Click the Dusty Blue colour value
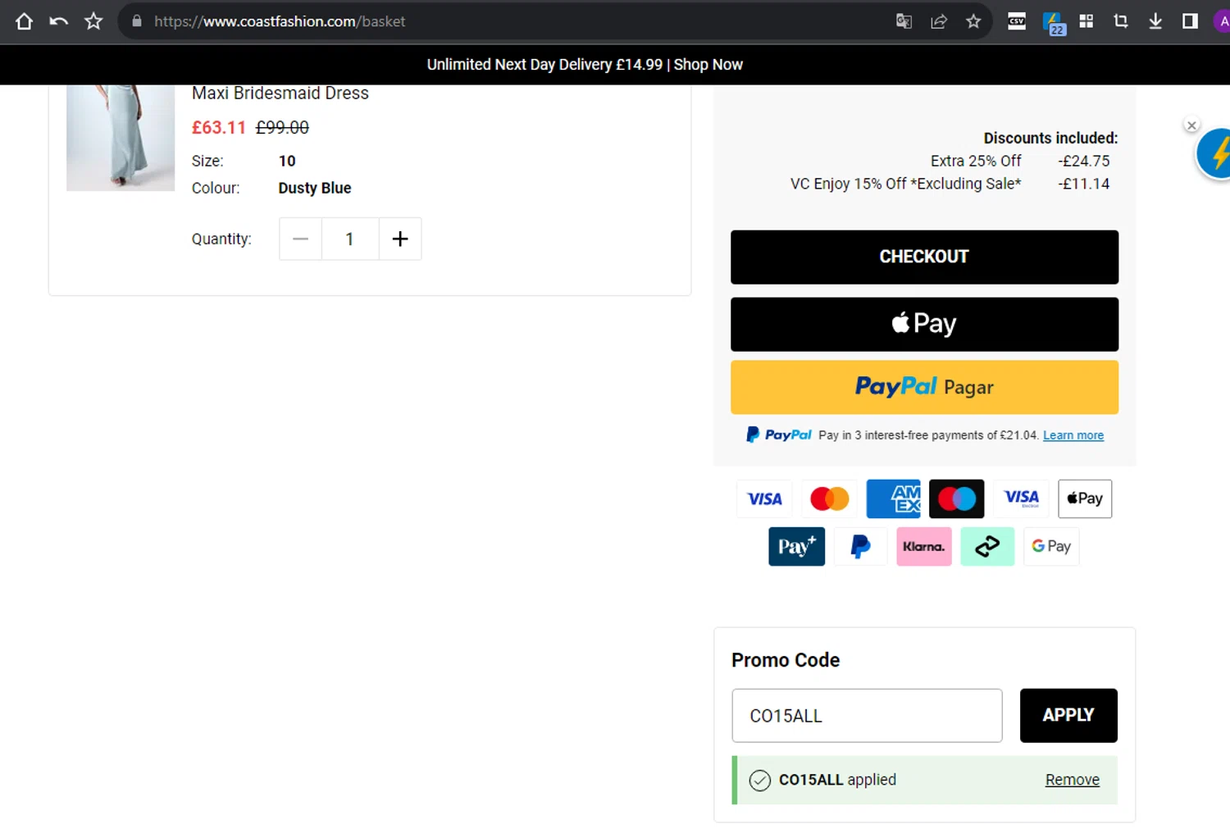The width and height of the screenshot is (1230, 829). coord(315,188)
